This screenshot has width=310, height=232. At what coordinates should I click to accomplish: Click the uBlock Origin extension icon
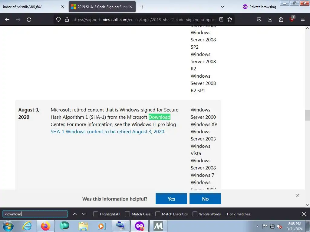(292, 19)
